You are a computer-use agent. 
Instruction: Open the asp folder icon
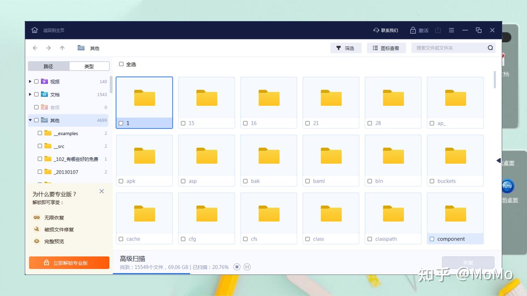click(206, 155)
